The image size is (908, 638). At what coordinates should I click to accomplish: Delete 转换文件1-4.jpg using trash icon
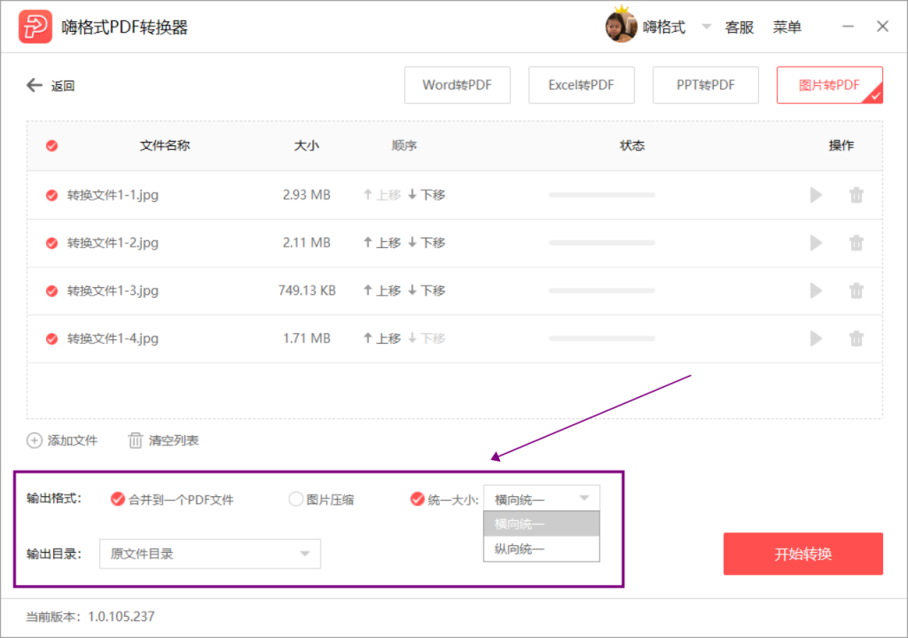[x=857, y=338]
